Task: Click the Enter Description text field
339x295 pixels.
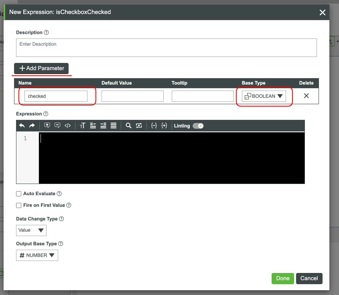Action: click(166, 47)
